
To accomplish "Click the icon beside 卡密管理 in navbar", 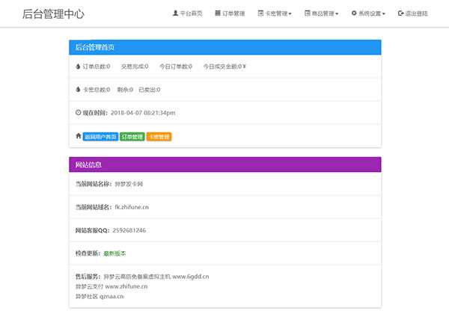I will point(260,13).
